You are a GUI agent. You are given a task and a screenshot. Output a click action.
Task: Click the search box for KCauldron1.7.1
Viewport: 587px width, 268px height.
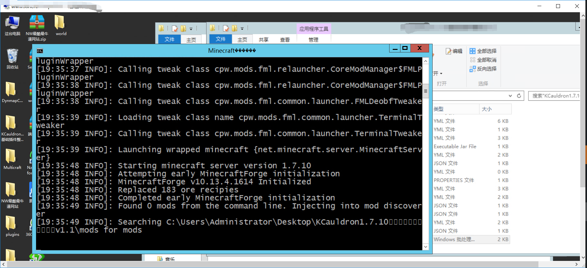[x=554, y=96]
